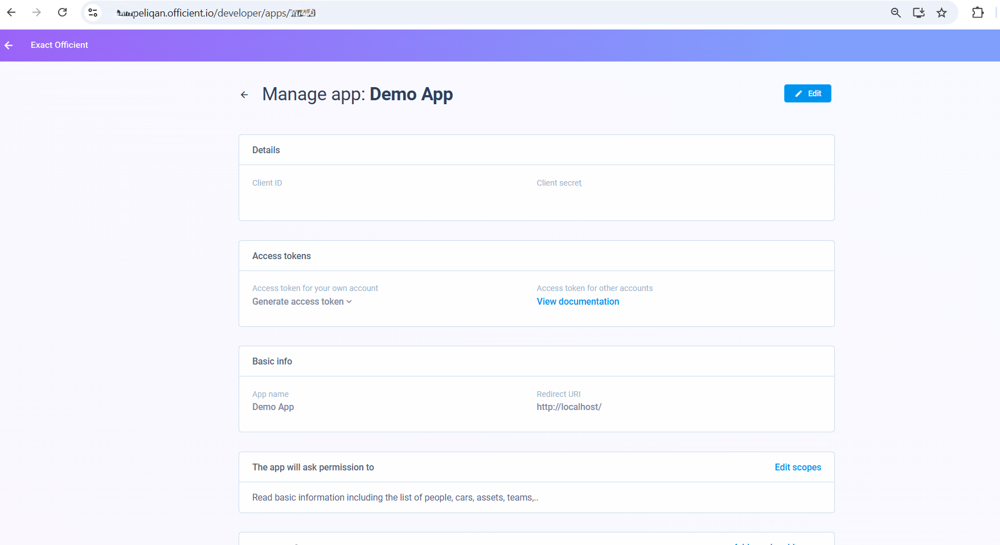Image resolution: width=1000 pixels, height=545 pixels.
Task: Open the View documentation link
Action: coord(578,302)
